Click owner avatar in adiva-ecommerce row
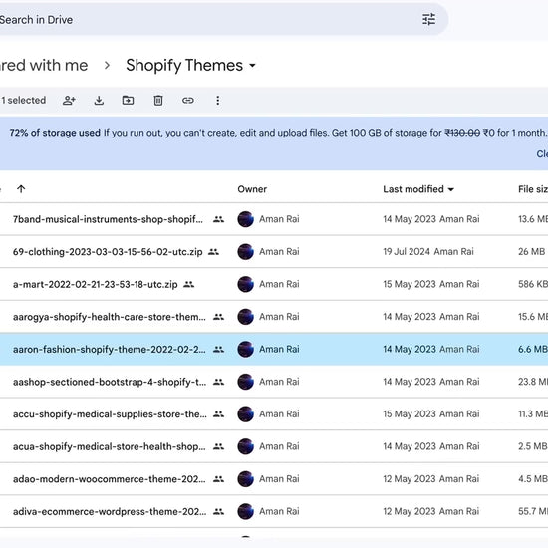Image resolution: width=548 pixels, height=548 pixels. pos(246,512)
